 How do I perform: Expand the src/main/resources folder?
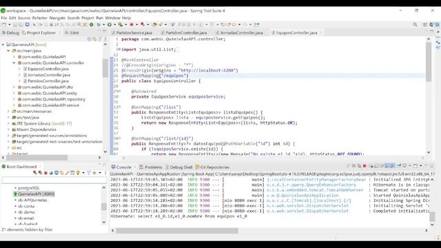[8, 112]
